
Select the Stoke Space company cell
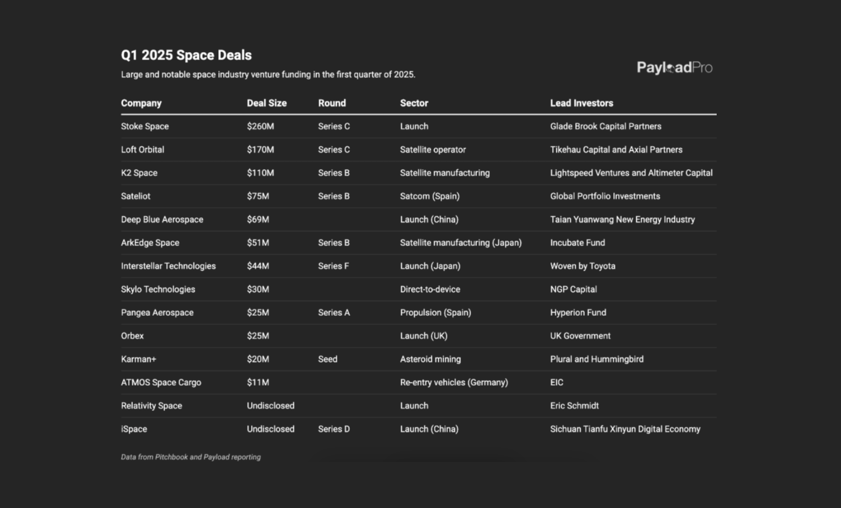[x=145, y=126]
